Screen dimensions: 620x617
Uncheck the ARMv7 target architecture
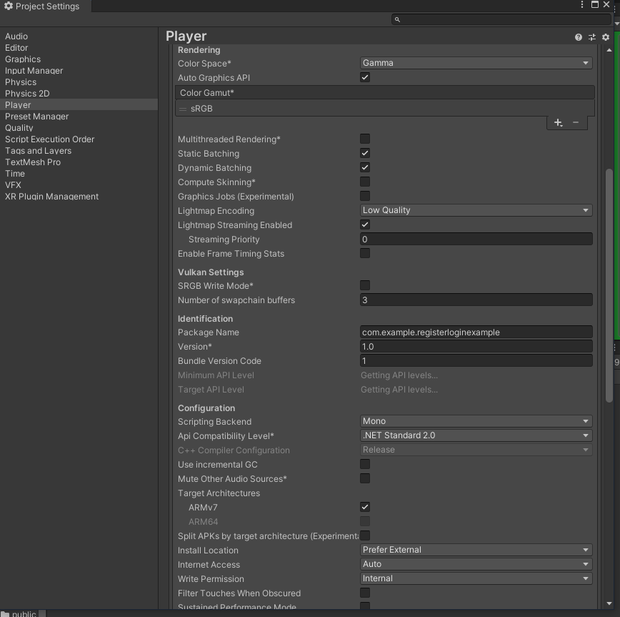(x=365, y=507)
